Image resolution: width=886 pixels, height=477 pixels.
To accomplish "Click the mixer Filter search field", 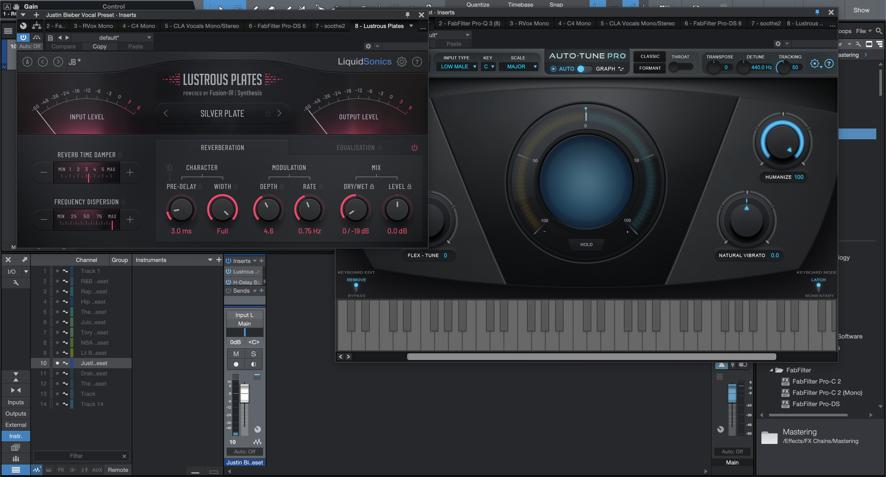I will pos(76,456).
